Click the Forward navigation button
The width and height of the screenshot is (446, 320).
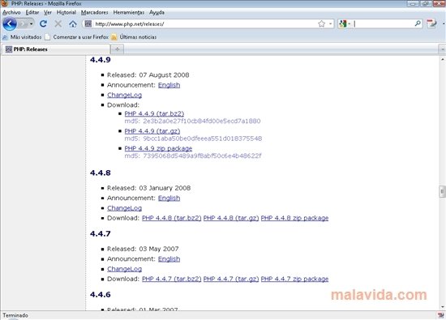23,24
